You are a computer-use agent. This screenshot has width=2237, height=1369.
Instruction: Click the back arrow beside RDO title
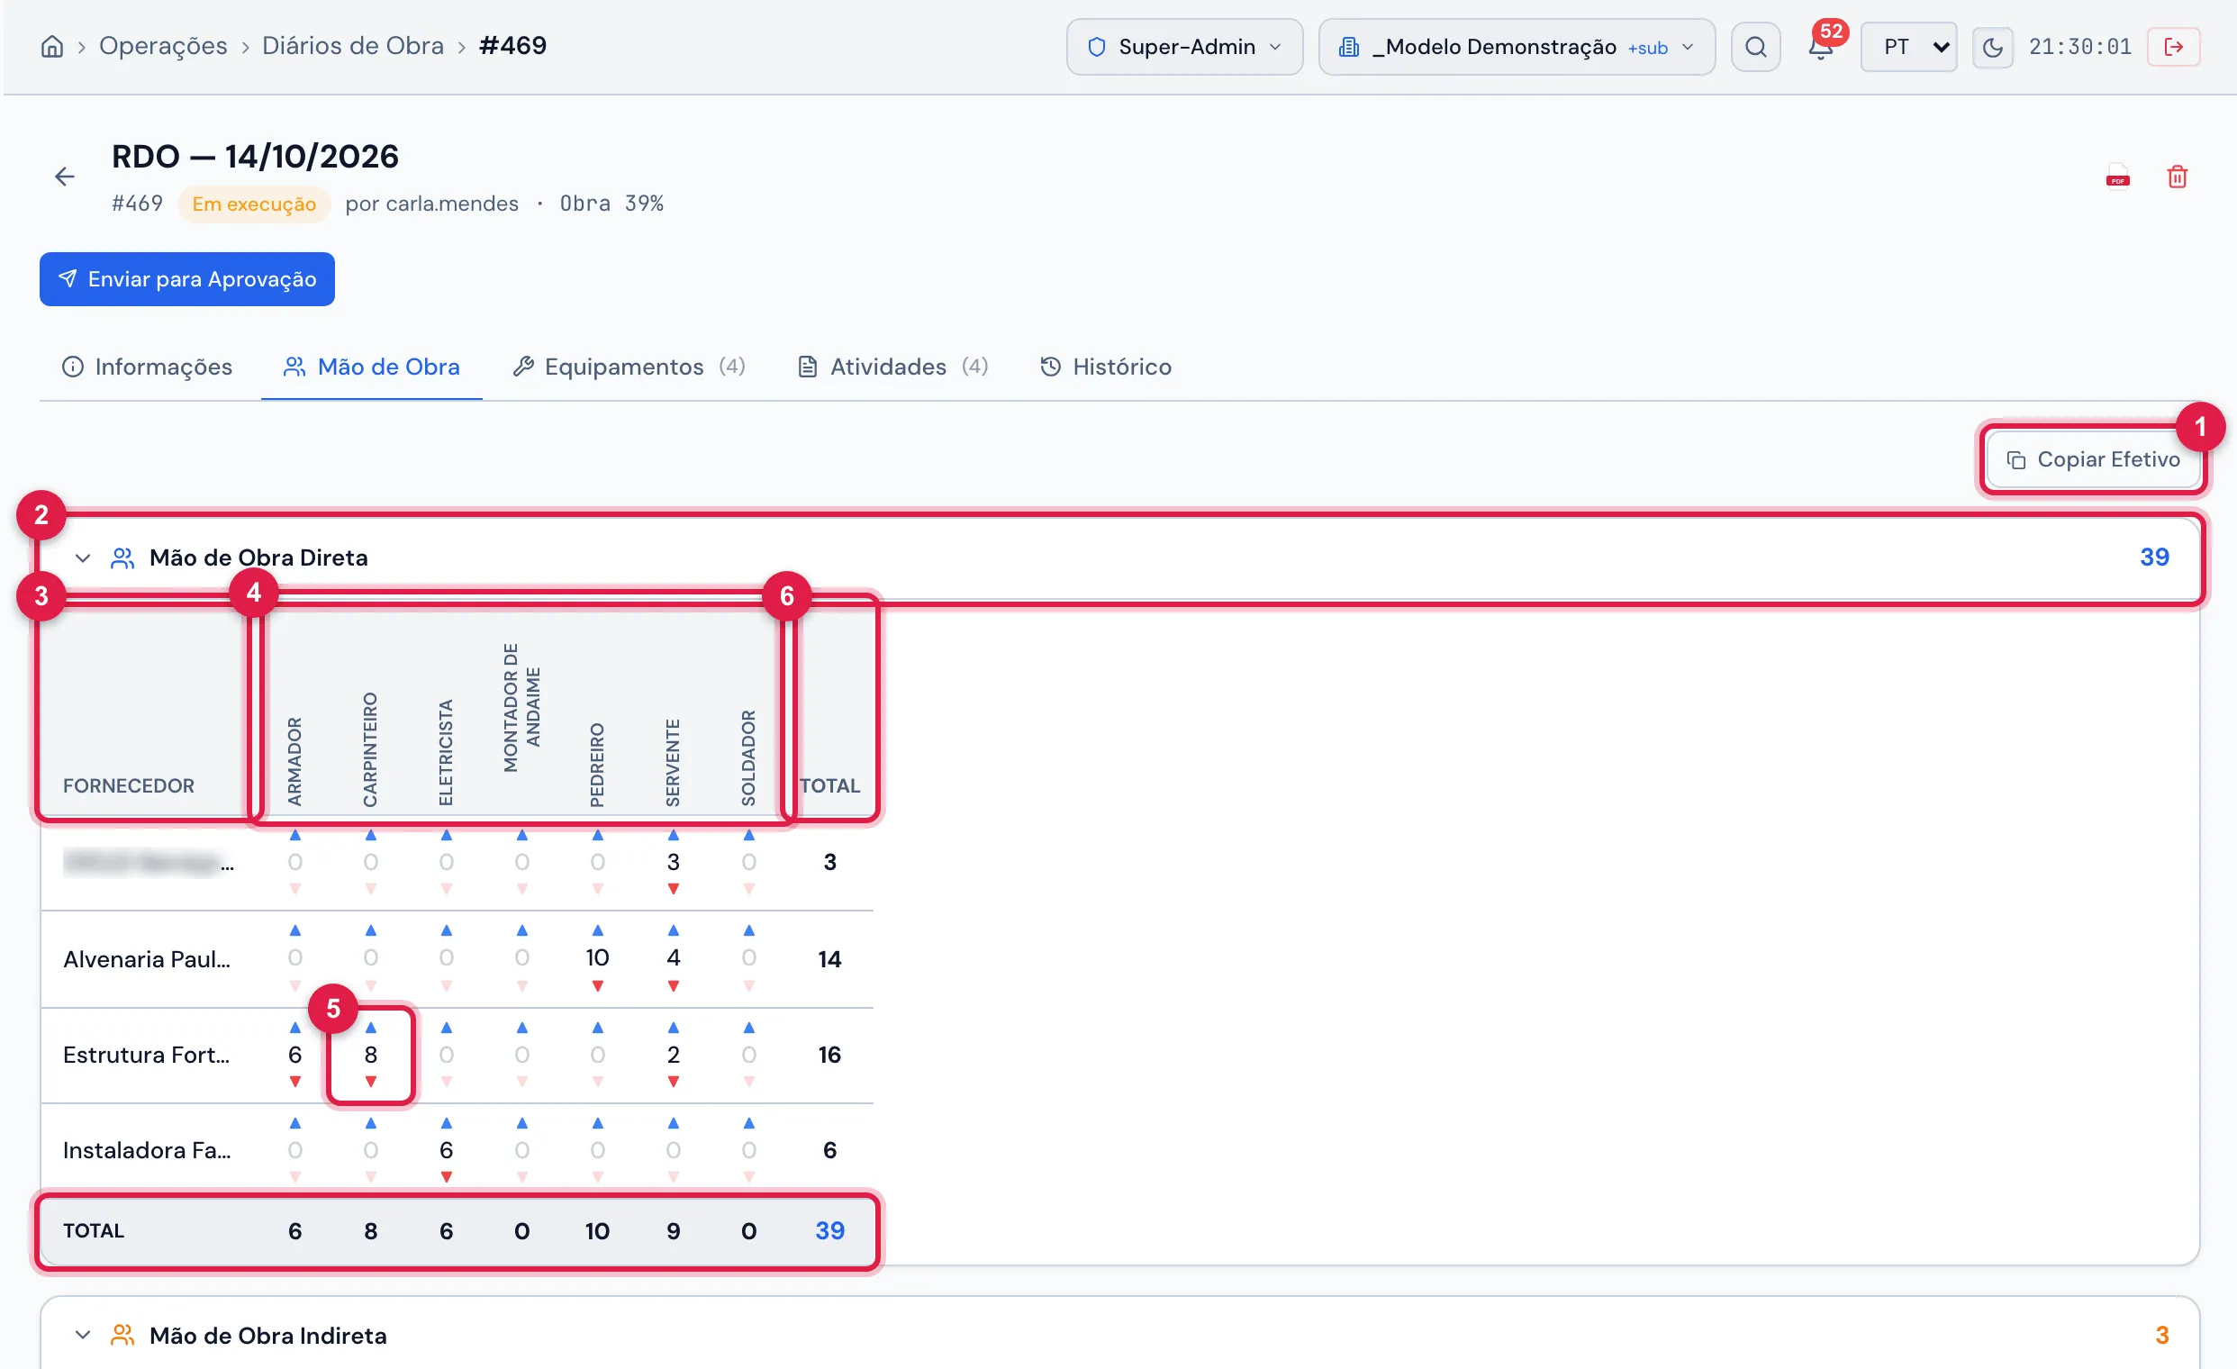click(65, 177)
